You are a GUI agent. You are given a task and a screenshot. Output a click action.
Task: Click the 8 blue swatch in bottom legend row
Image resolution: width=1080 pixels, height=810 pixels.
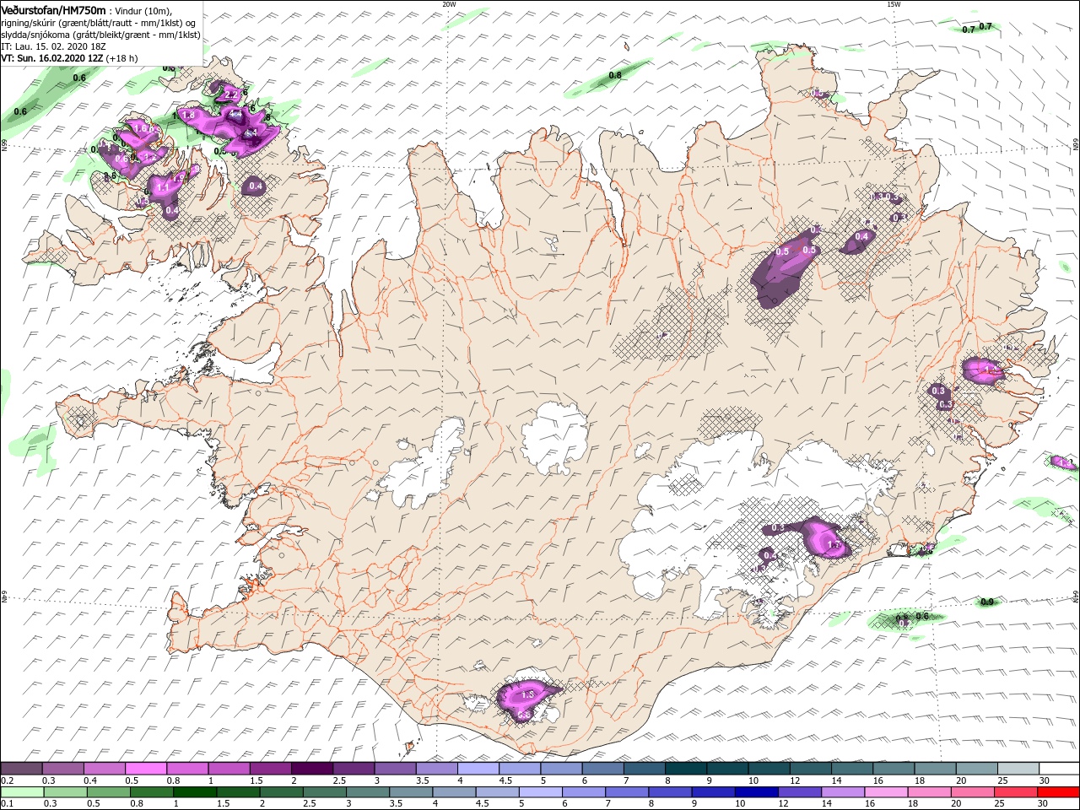click(x=669, y=792)
